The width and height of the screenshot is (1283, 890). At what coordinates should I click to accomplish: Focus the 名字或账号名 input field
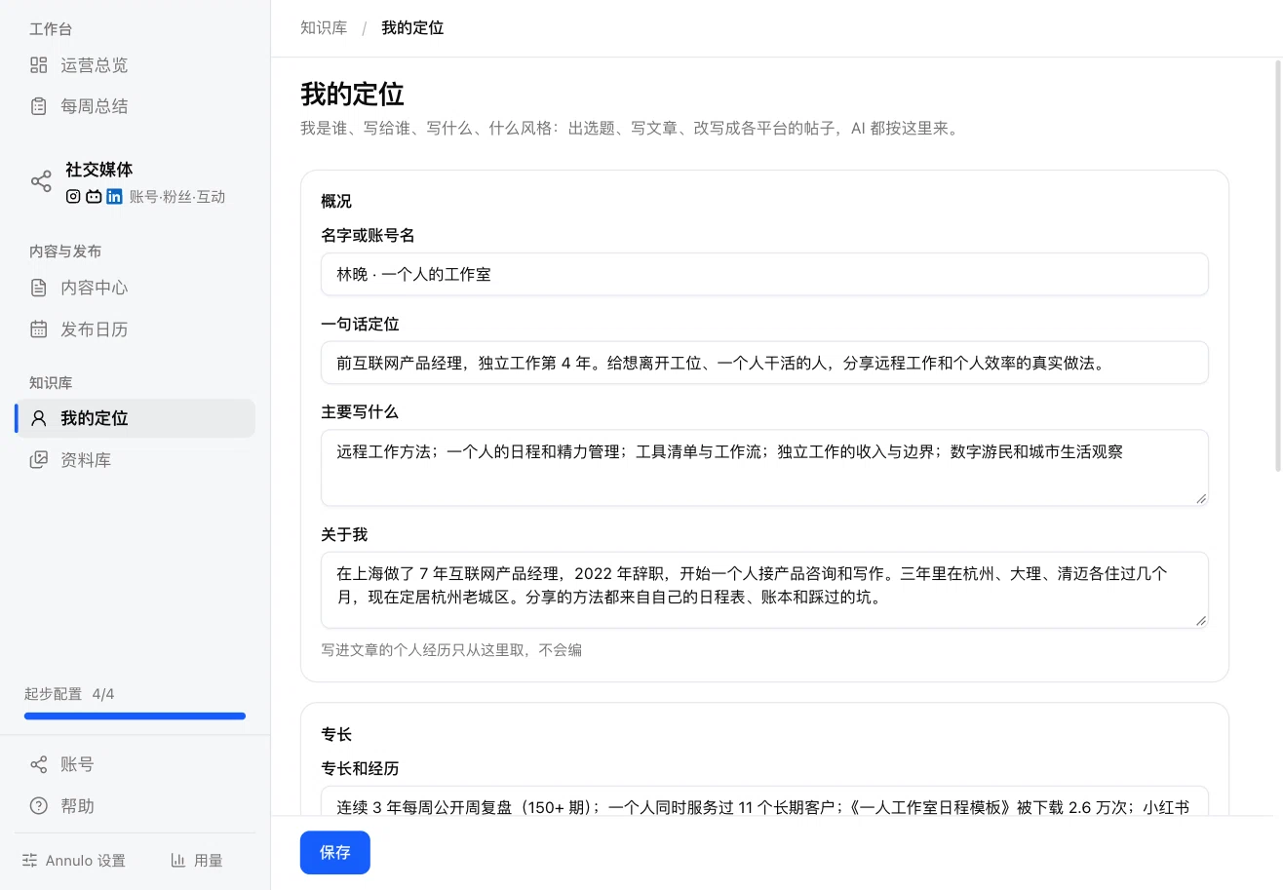tap(764, 275)
